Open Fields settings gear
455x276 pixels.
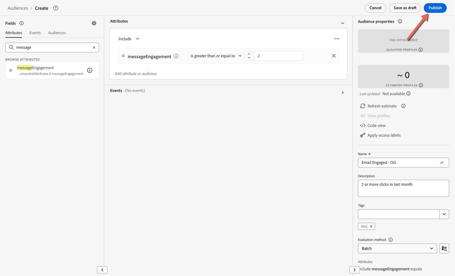coord(94,23)
